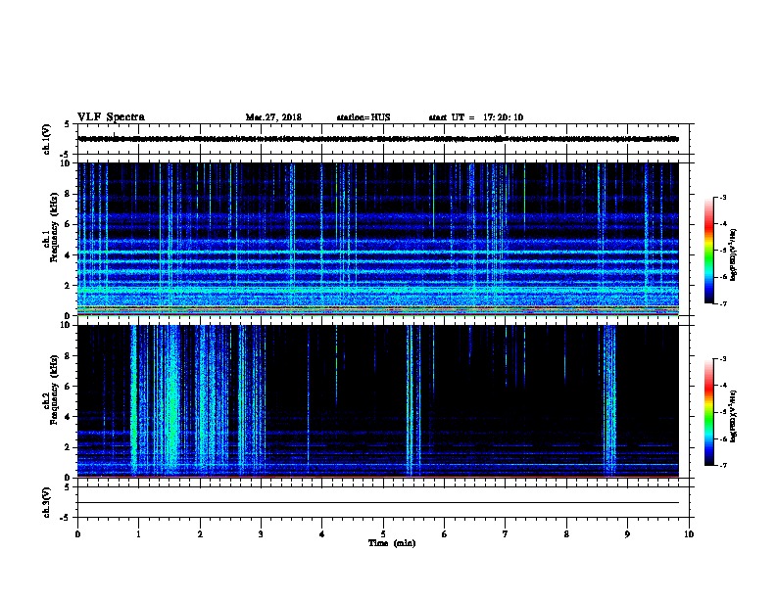Image resolution: width=776 pixels, height=599 pixels.
Task: Click the ch.1 spectrogram image
Action: click(x=378, y=239)
